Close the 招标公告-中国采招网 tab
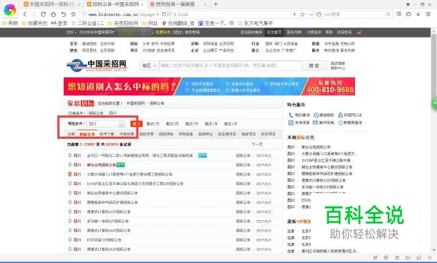Image resolution: width=437 pixels, height=263 pixels. click(x=143, y=5)
